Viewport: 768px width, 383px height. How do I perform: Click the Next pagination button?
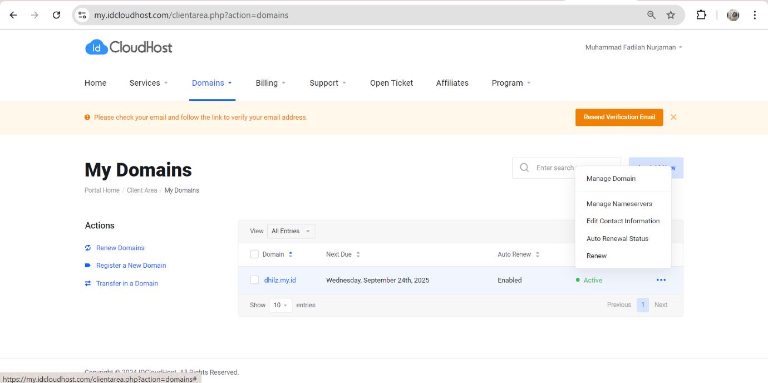tap(661, 305)
